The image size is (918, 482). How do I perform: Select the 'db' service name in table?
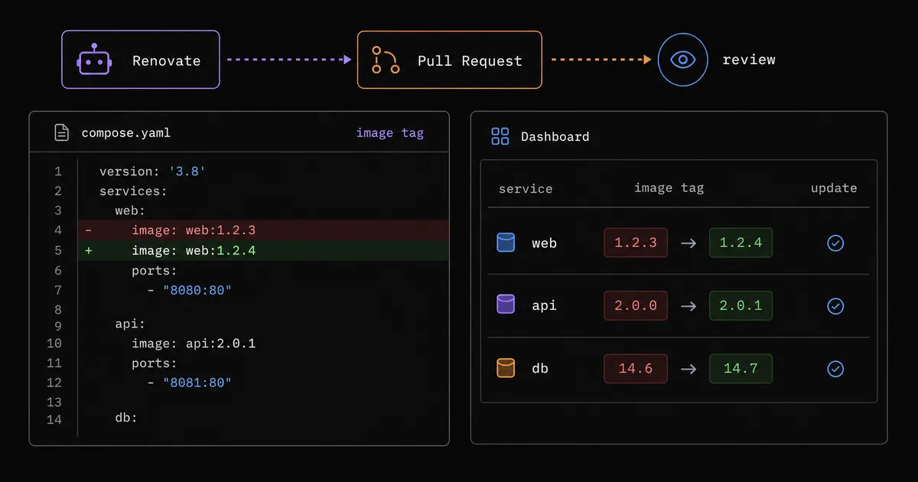click(x=540, y=369)
